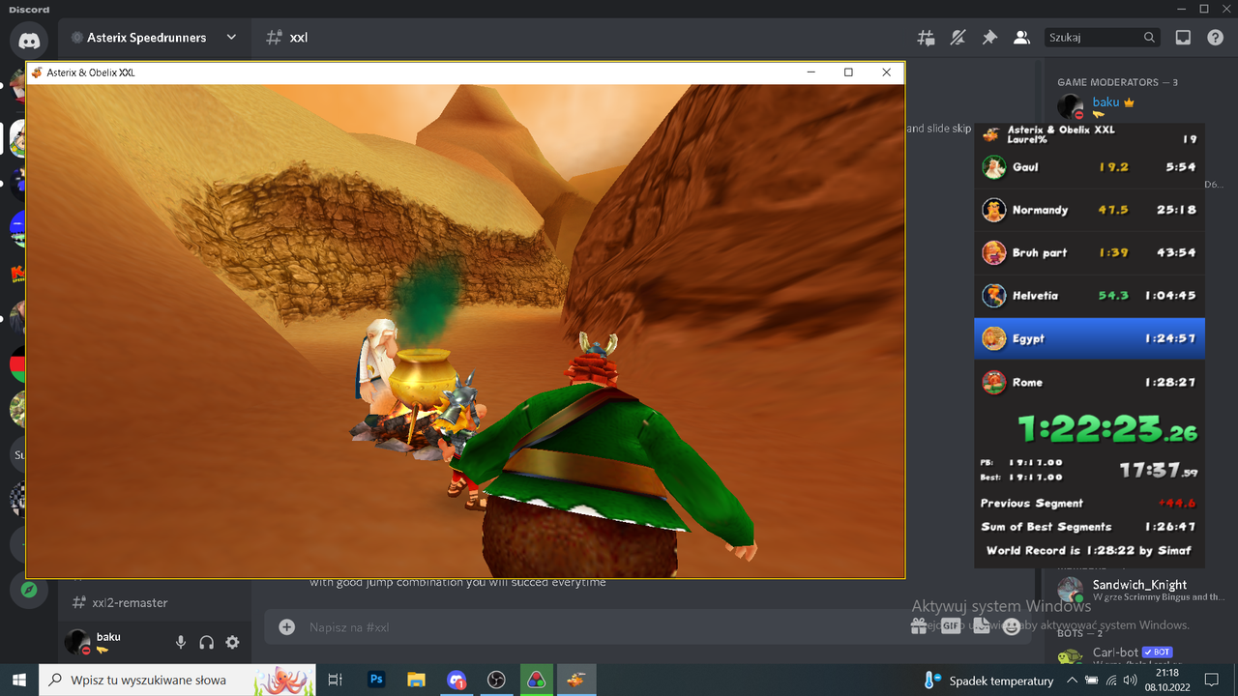Deafen using headphones icon

206,642
